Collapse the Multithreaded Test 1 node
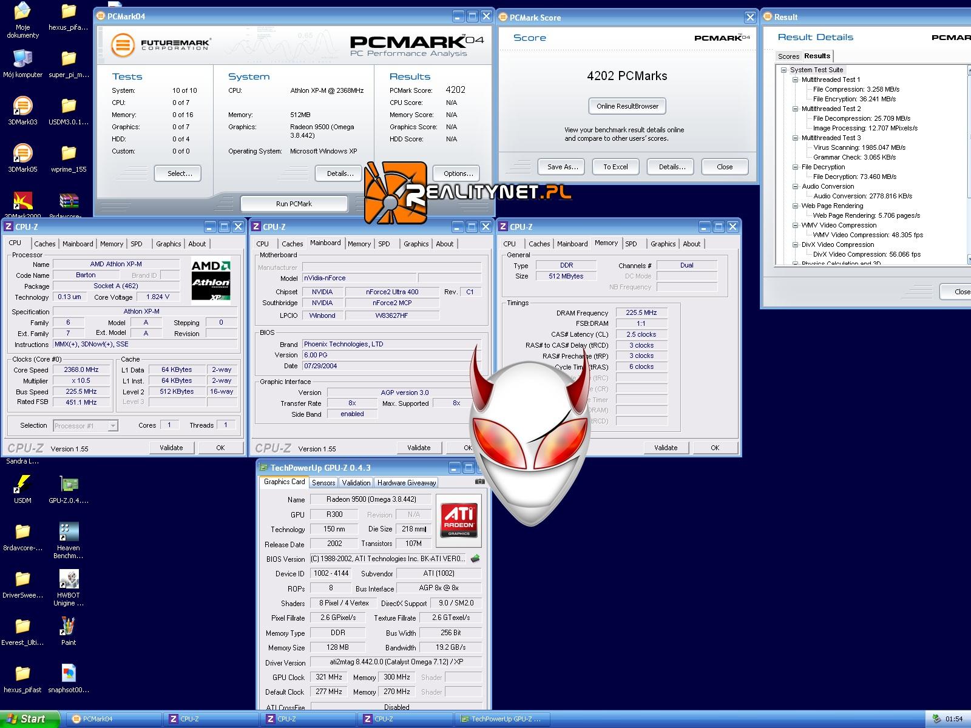Screen dimensions: 971x728 pos(795,79)
